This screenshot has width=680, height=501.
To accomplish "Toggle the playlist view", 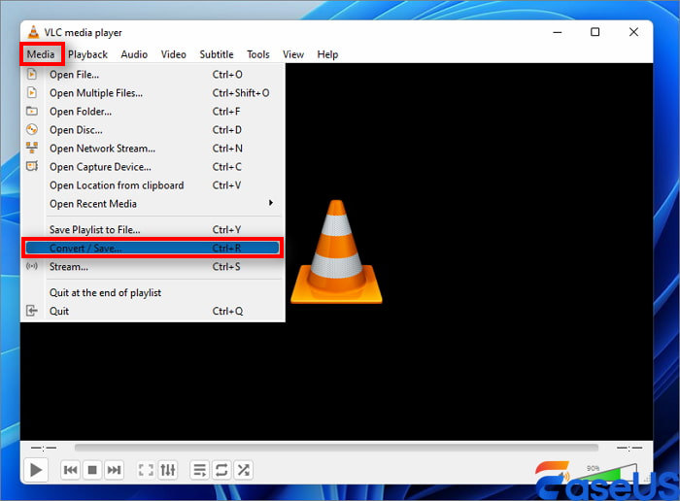I will 200,470.
